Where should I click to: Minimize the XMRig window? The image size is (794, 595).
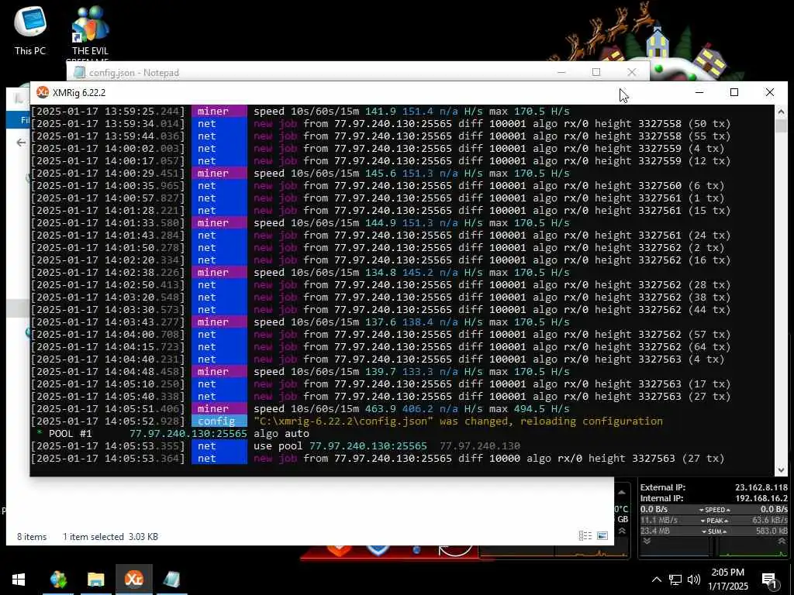click(699, 92)
